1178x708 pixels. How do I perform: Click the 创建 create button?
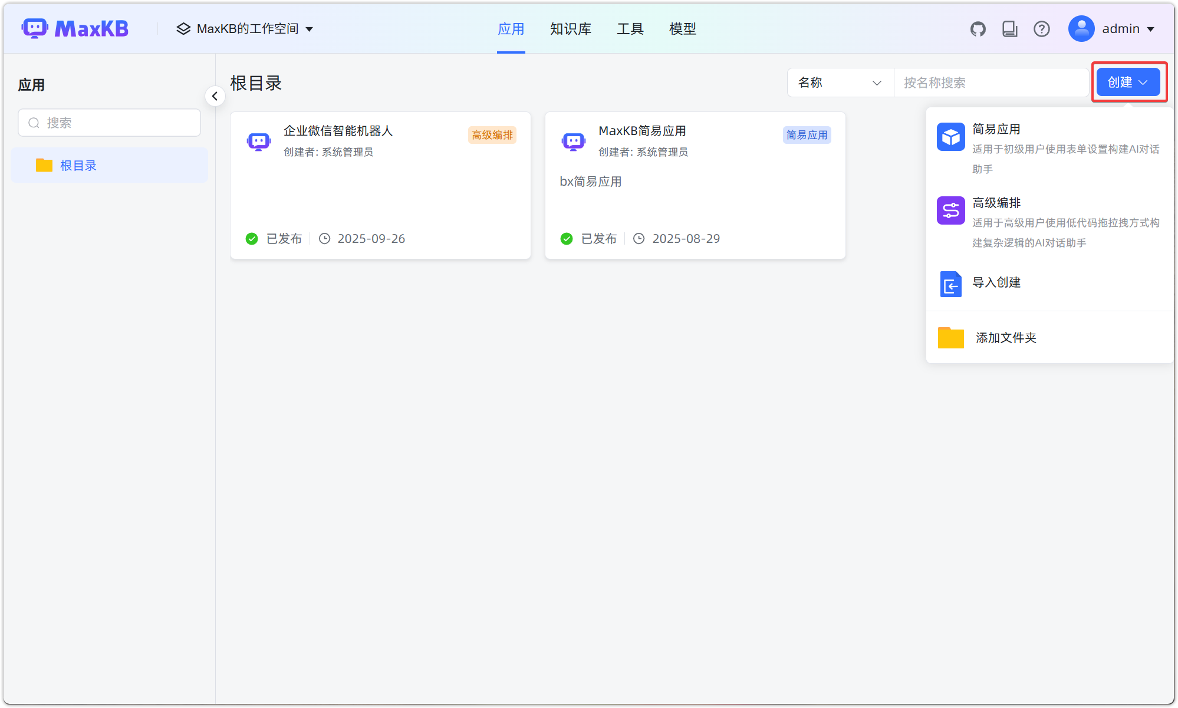pos(1128,82)
